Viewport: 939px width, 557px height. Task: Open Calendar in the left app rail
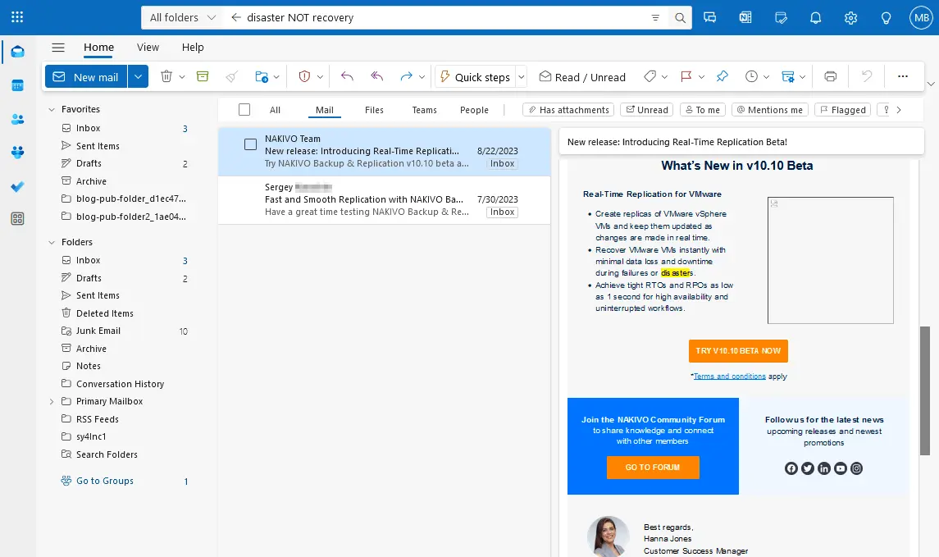point(17,85)
